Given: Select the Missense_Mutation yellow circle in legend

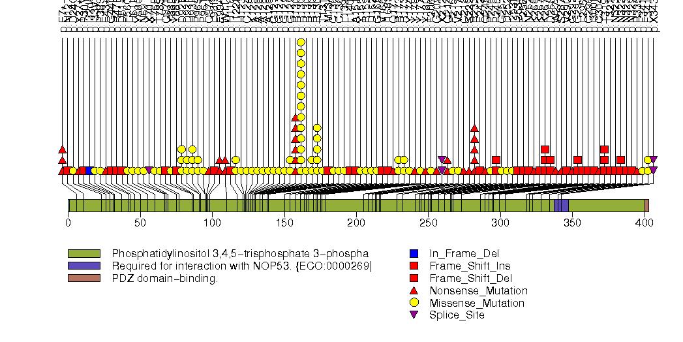Looking at the screenshot, I should tap(413, 303).
